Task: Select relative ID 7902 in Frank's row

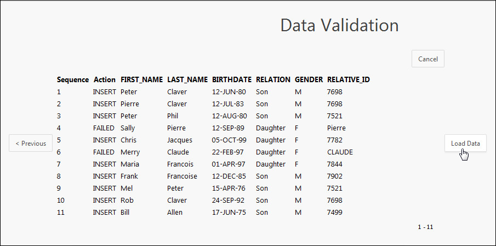Action: [334, 176]
